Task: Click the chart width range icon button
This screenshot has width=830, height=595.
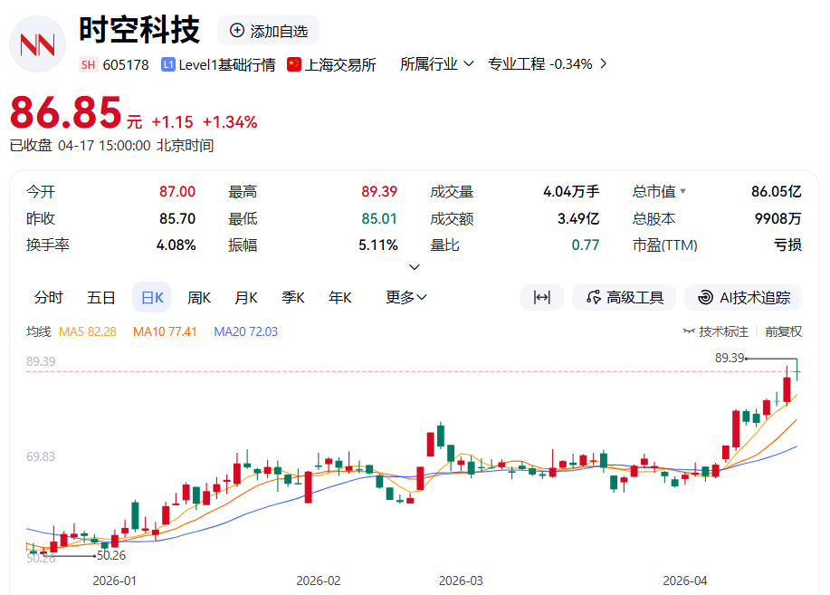Action: click(542, 297)
